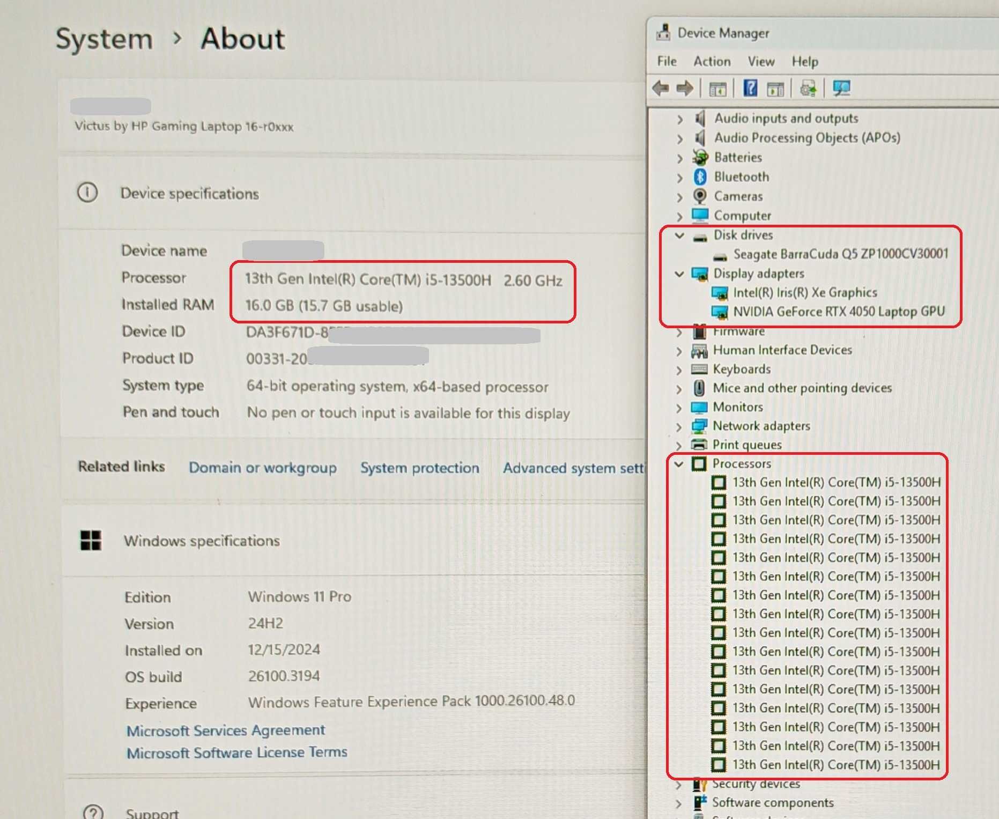Viewport: 999px width, 819px height.
Task: Click the Support question mark icon
Action: pos(93,812)
